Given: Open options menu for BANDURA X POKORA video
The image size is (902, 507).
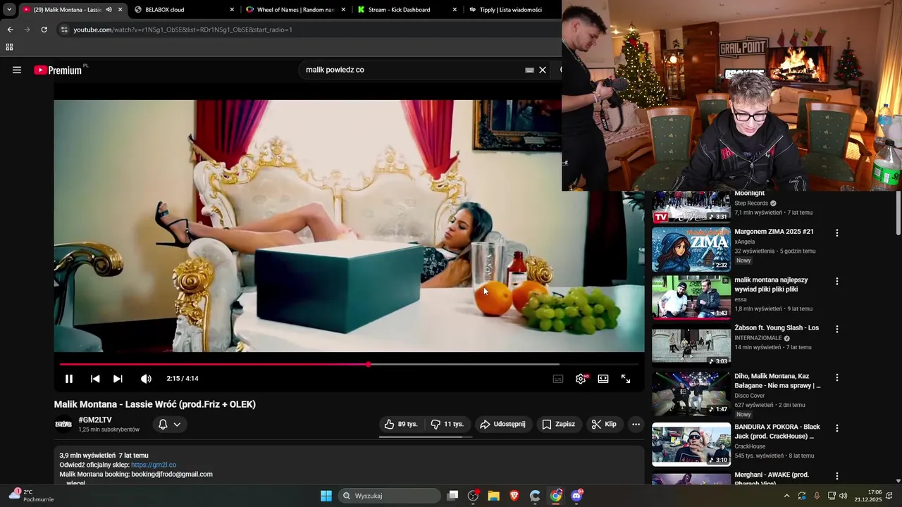Looking at the screenshot, I should click(837, 428).
